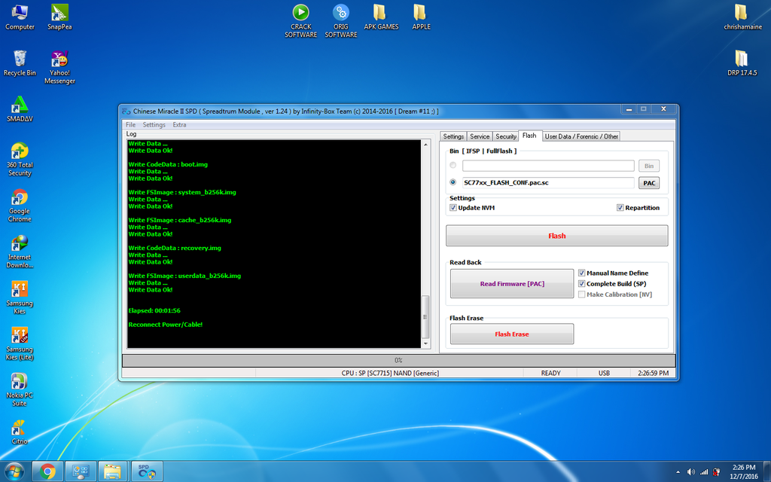Screen dimensions: 771x482
Task: Open User Data / Forensic / Other tab
Action: (x=581, y=137)
